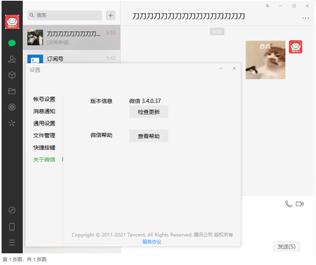Click the search input field
The width and height of the screenshot is (316, 265).
[x=64, y=15]
